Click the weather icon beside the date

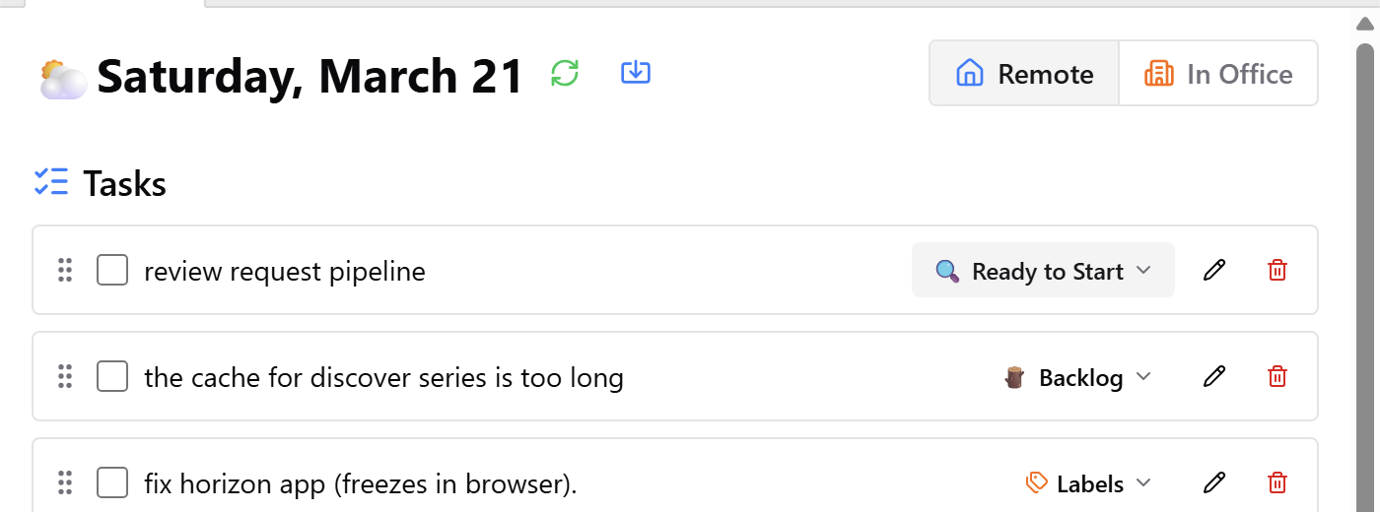pos(63,79)
